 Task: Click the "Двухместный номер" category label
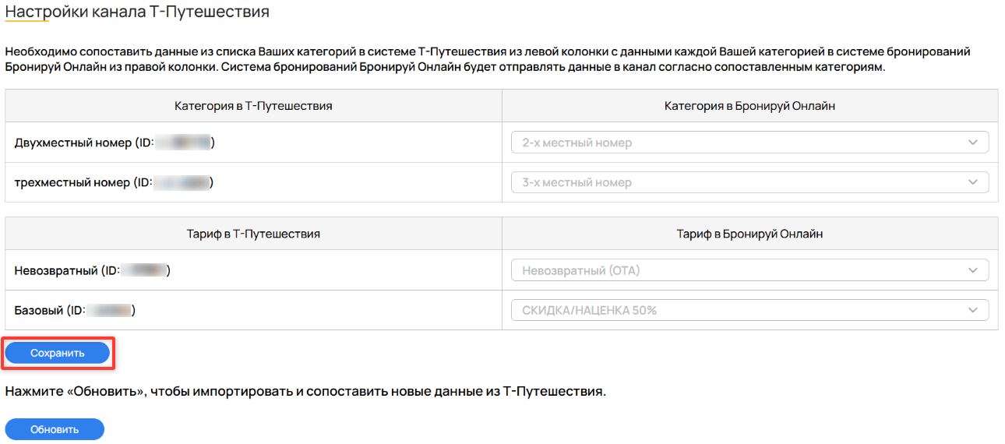[x=73, y=143]
